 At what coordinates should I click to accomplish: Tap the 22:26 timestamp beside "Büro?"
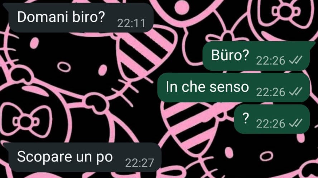[270, 61]
